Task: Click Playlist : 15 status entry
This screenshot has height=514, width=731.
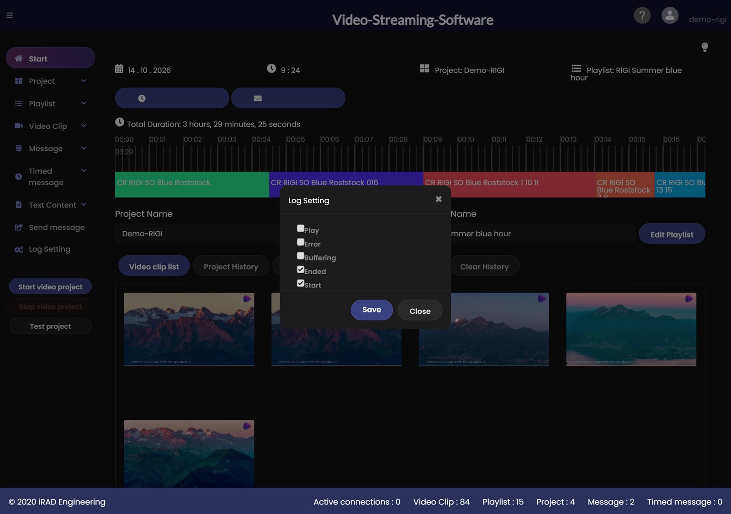Action: [x=503, y=502]
